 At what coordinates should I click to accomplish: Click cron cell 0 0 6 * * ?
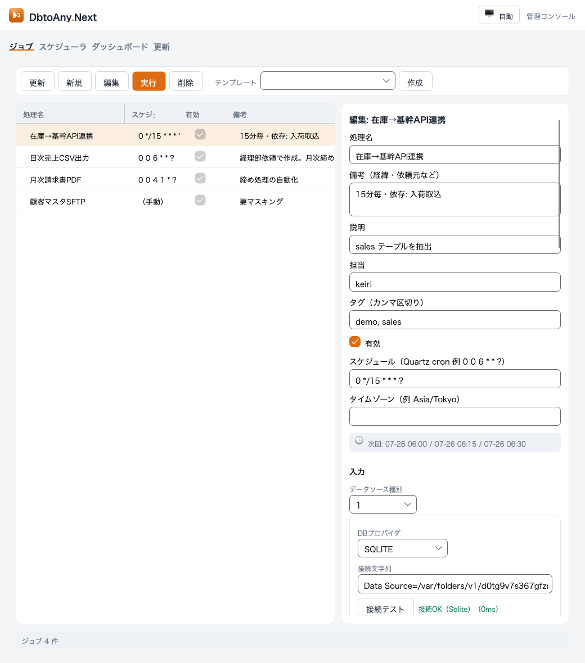(156, 158)
